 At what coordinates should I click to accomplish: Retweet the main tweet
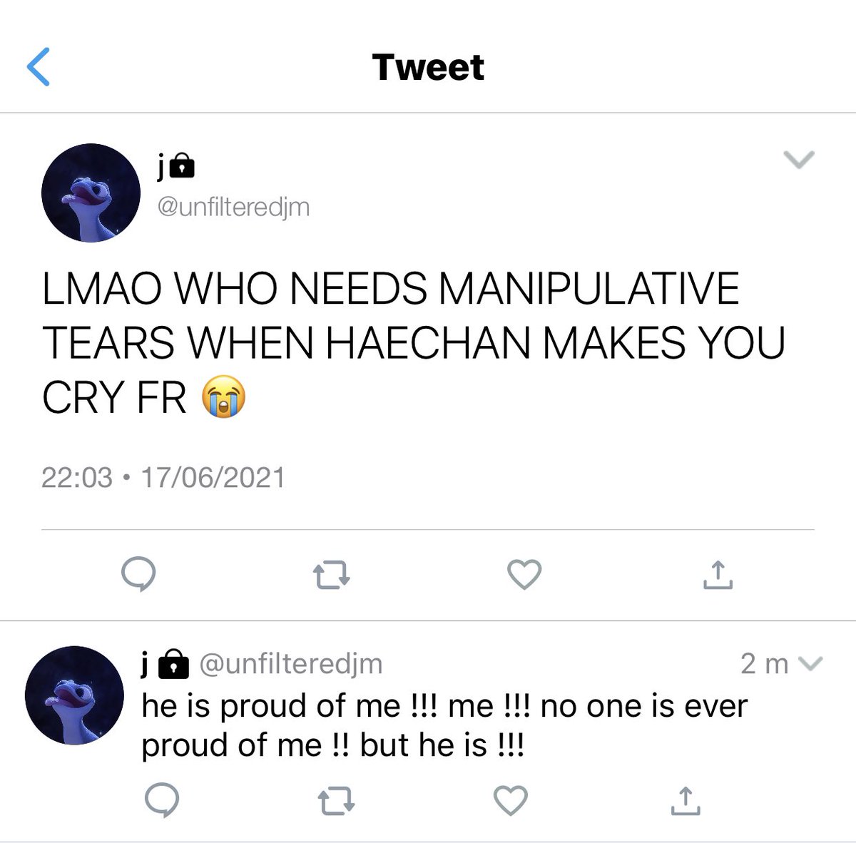pyautogui.click(x=332, y=575)
